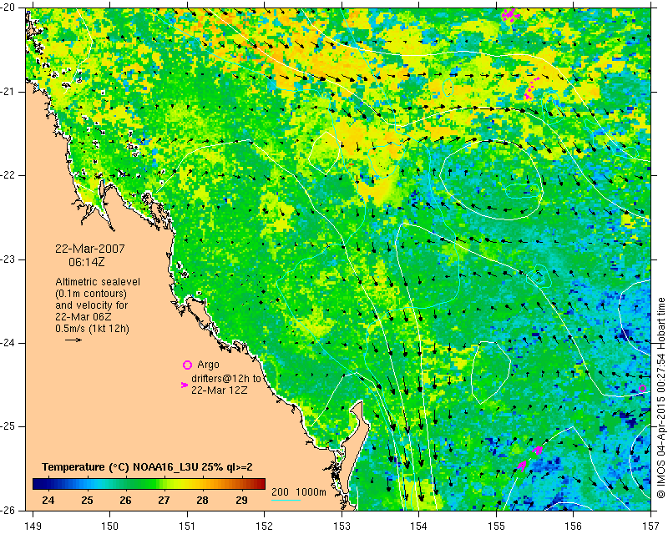Click the 'and velocity for' text
The width and height of the screenshot is (668, 534).
[92, 305]
